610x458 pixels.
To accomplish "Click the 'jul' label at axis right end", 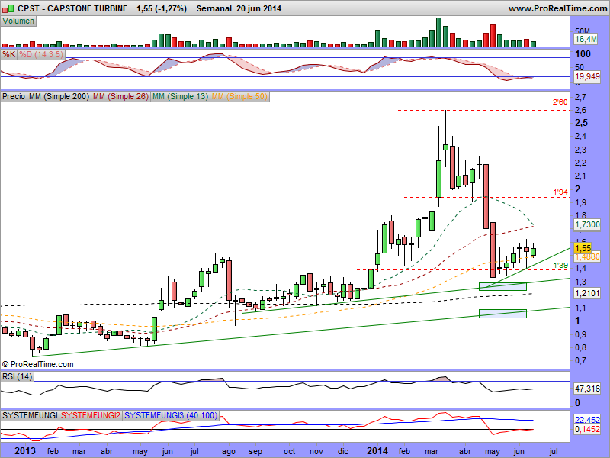I will pos(554,451).
